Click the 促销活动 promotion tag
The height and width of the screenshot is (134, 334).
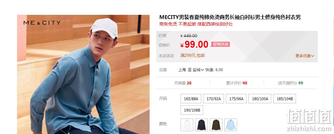click(x=221, y=44)
